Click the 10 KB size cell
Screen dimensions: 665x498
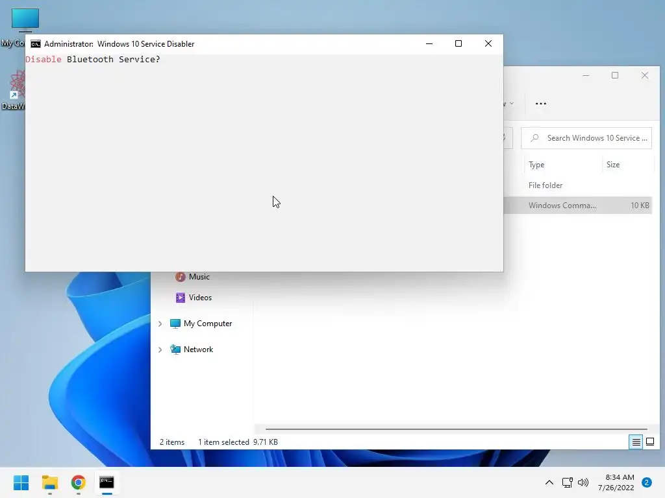(x=640, y=206)
